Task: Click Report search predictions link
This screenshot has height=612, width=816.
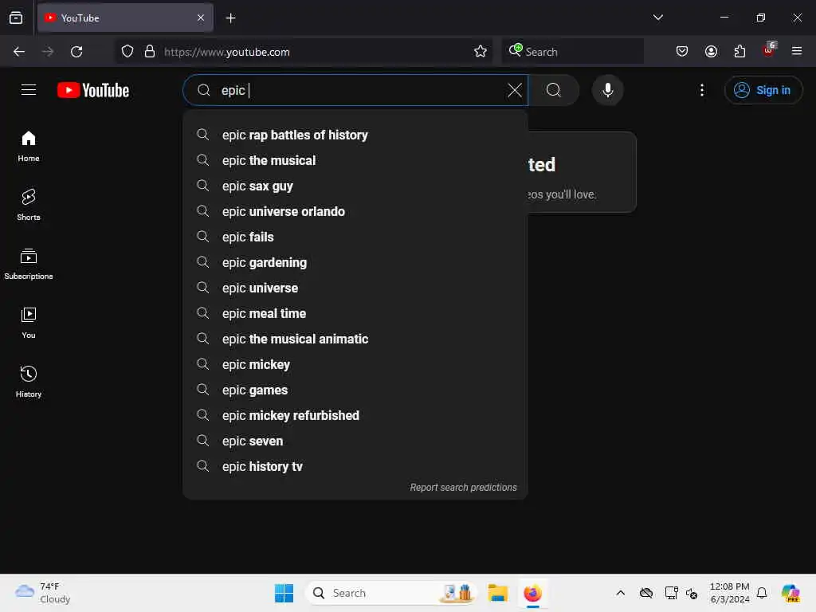Action: point(463,487)
